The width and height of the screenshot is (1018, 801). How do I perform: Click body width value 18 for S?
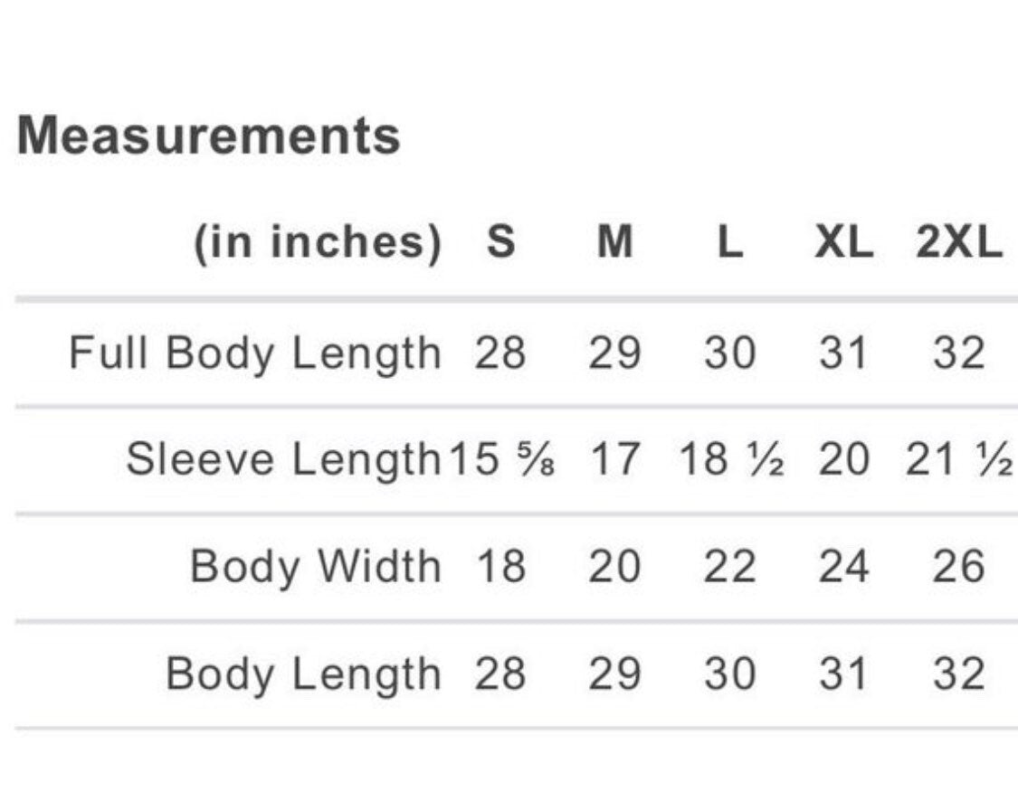(499, 567)
